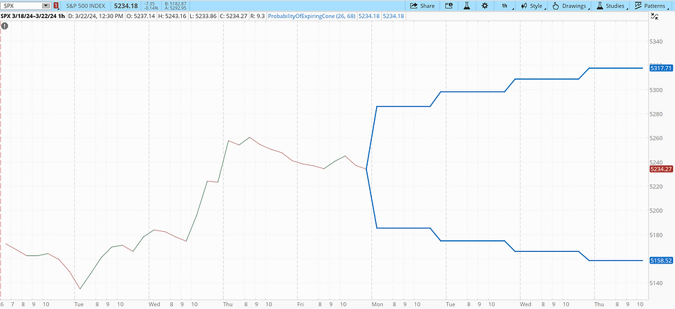The height and width of the screenshot is (309, 675).
Task: Click the C: 5234.27 close value
Action: click(x=235, y=16)
